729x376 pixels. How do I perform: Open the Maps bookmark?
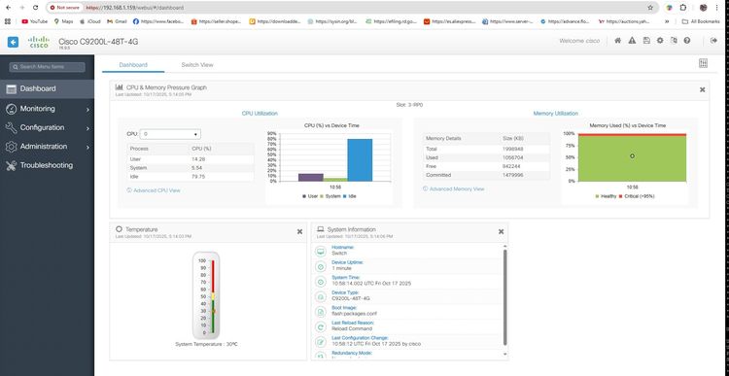coord(64,21)
